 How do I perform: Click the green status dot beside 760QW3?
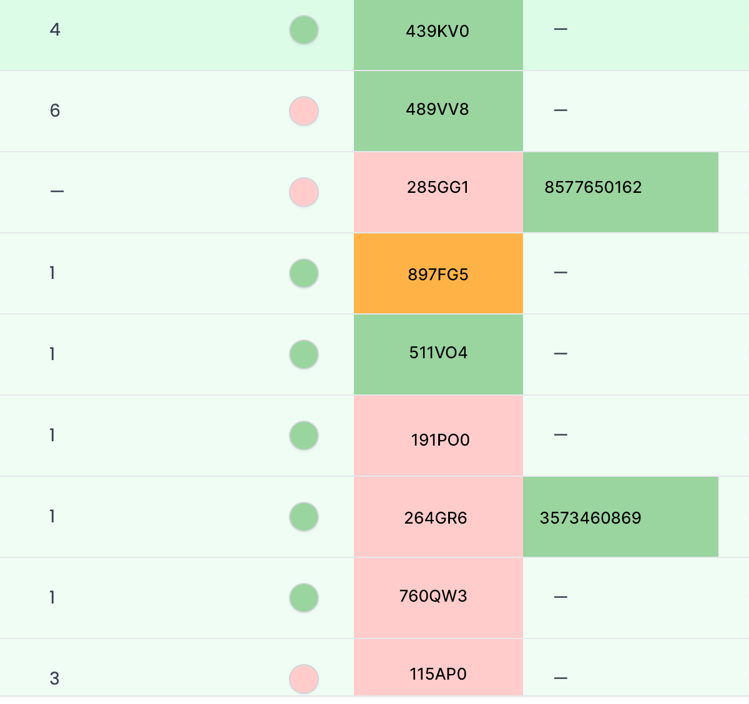[x=304, y=598]
